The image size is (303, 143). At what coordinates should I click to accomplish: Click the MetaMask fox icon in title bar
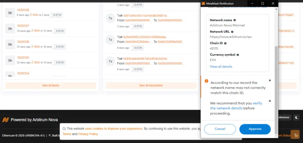coord(203,4)
